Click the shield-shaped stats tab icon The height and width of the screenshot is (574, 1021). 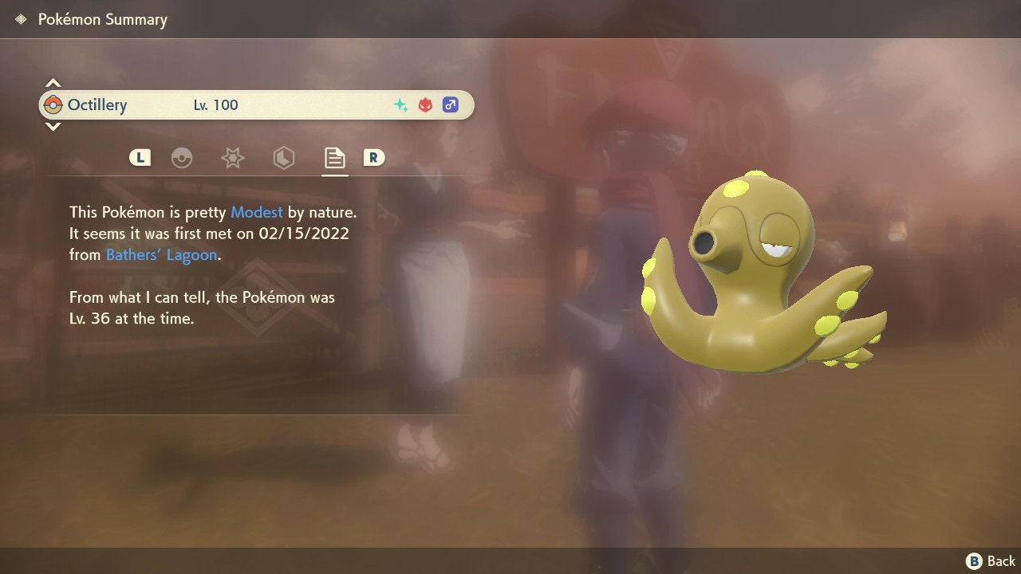click(x=283, y=157)
